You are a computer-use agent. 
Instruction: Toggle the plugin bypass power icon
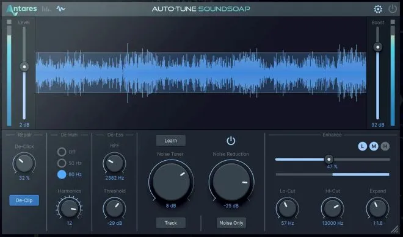[393, 9]
